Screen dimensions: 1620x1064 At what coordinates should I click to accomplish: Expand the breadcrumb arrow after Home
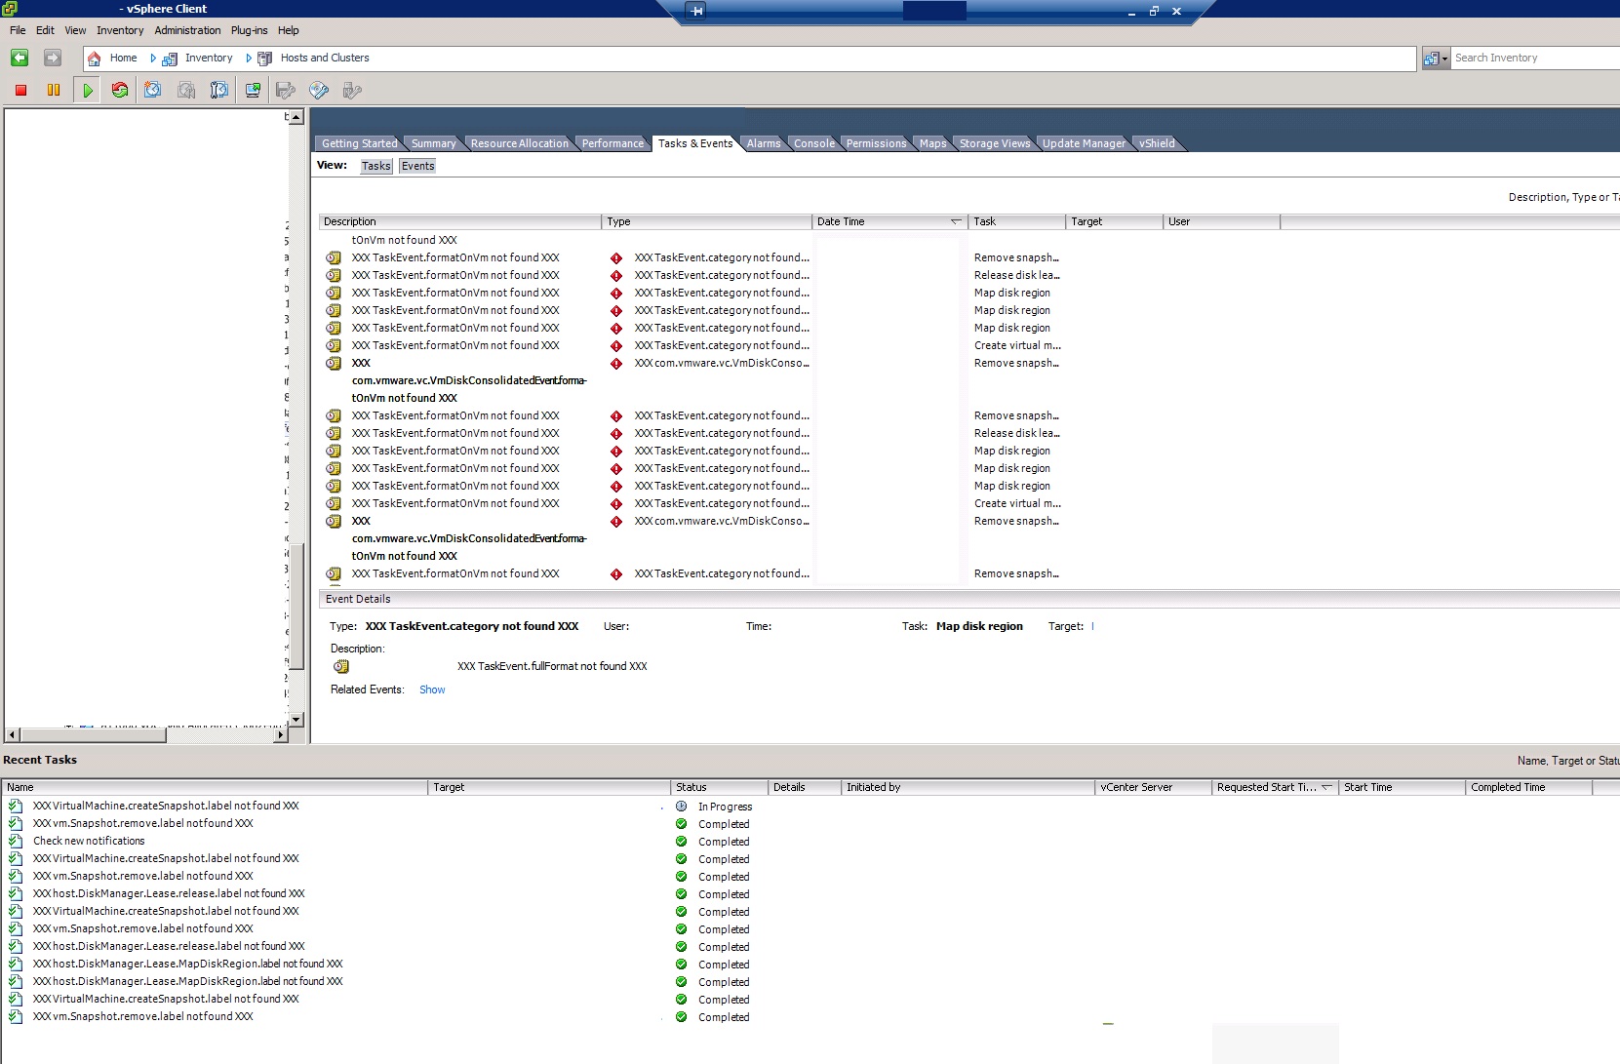click(153, 59)
